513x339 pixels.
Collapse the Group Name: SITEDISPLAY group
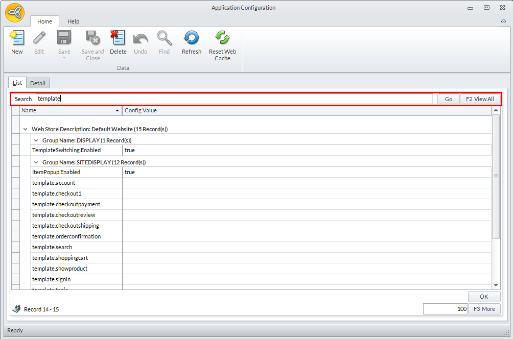coord(36,162)
